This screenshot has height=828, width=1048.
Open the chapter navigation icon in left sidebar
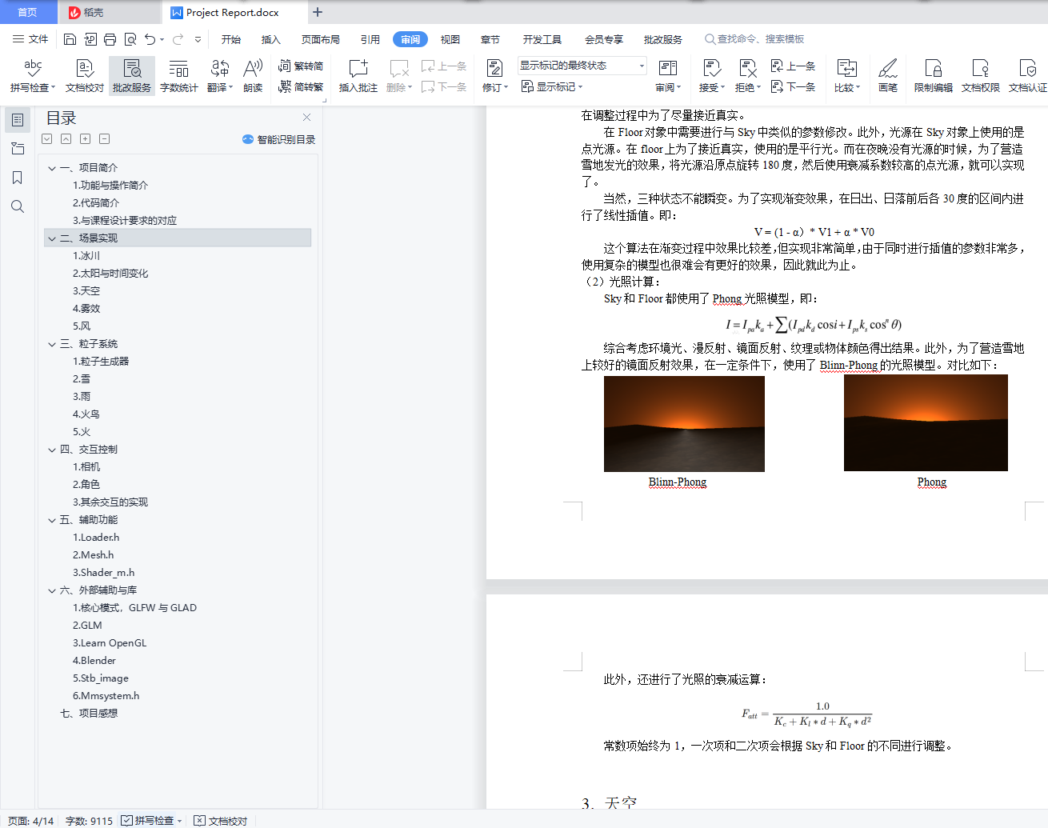click(x=18, y=149)
